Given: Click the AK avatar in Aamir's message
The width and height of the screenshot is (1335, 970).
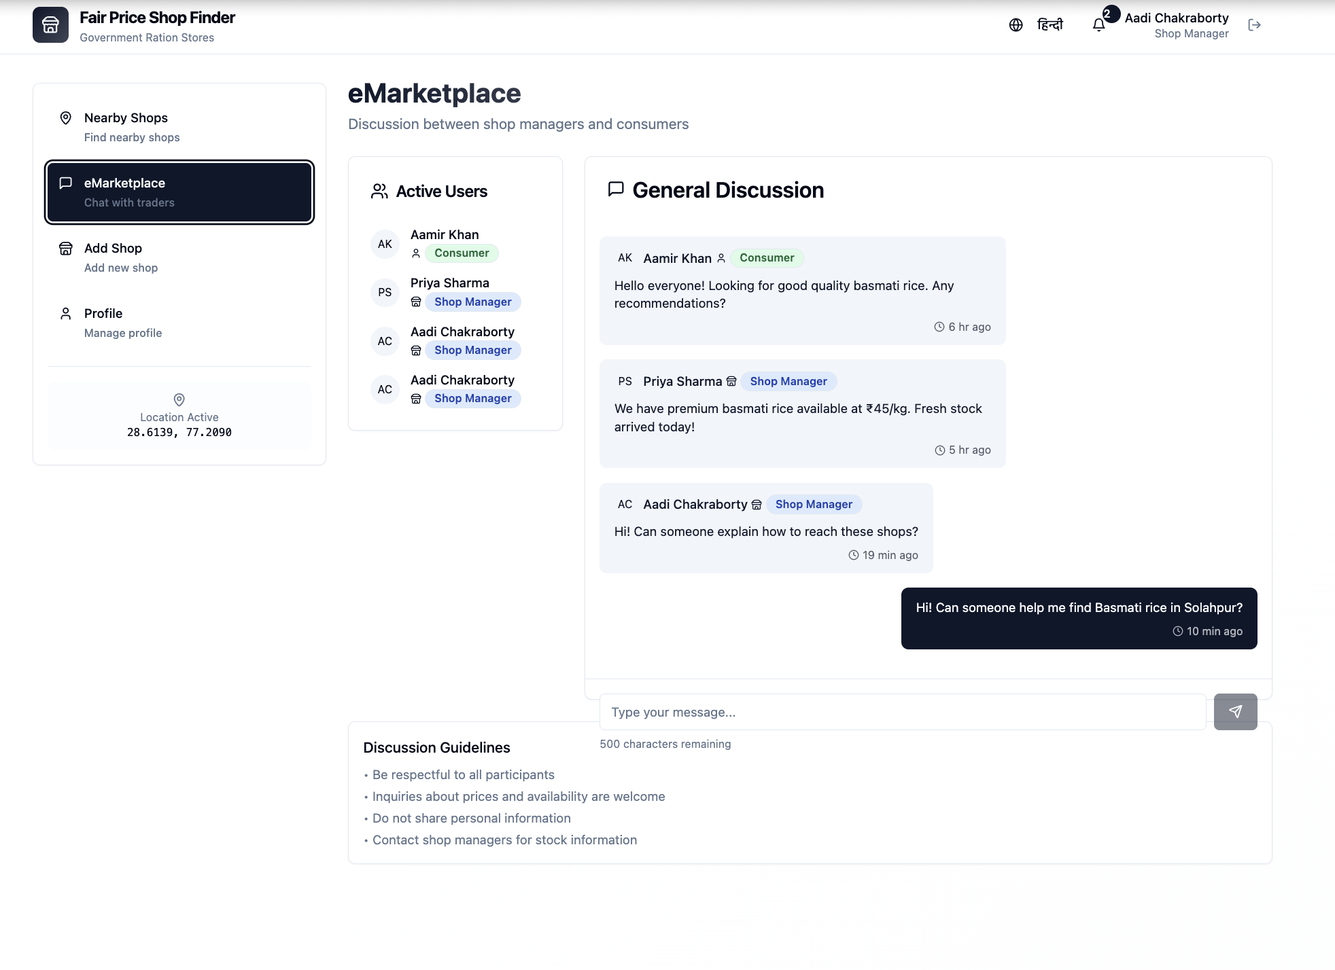Looking at the screenshot, I should (625, 258).
